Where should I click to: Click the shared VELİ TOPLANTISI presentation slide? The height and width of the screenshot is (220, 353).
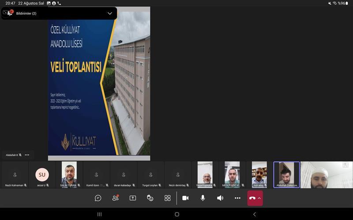99,84
